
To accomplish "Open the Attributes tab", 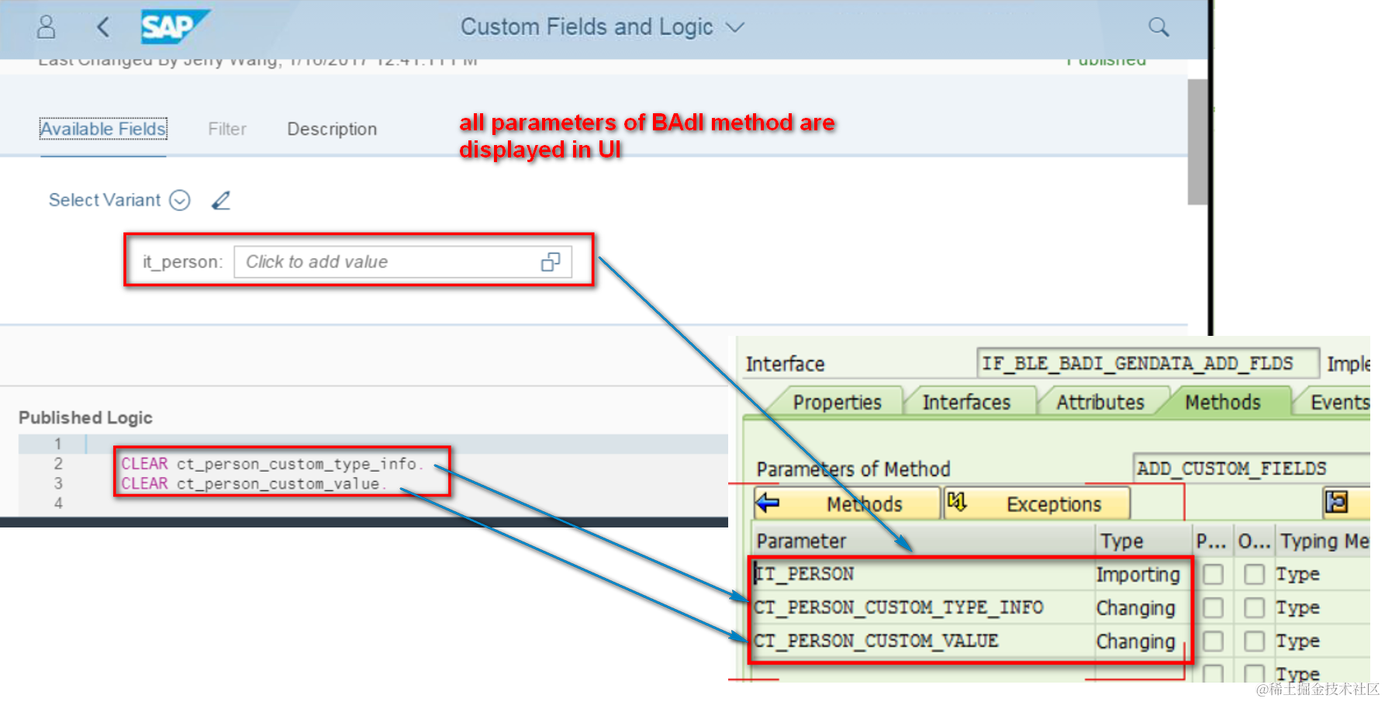I will 1100,403.
